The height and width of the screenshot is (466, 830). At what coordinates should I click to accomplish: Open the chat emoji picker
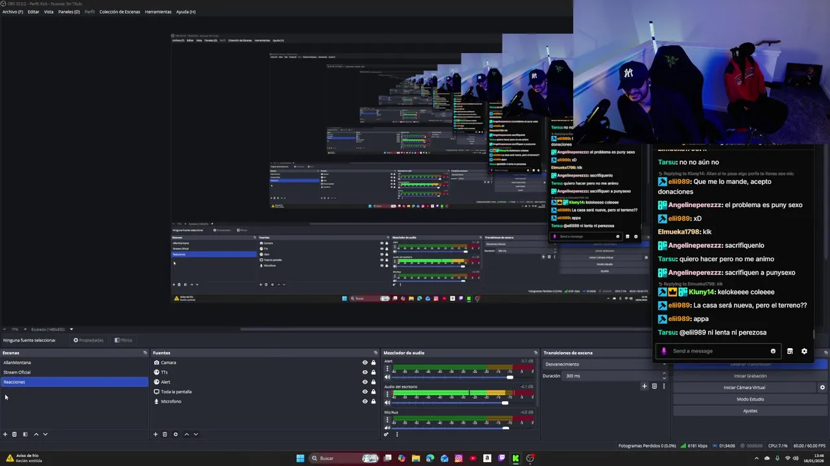(773, 351)
